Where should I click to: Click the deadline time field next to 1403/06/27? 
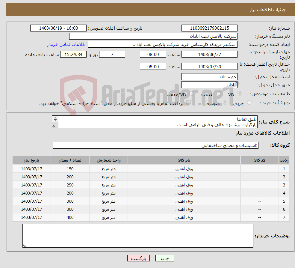[x=153, y=55]
